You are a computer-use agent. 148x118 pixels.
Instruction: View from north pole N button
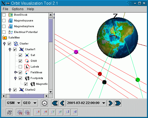point(20,112)
